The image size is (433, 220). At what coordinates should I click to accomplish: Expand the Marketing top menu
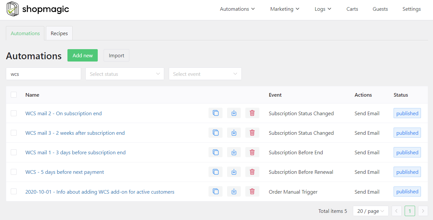285,9
